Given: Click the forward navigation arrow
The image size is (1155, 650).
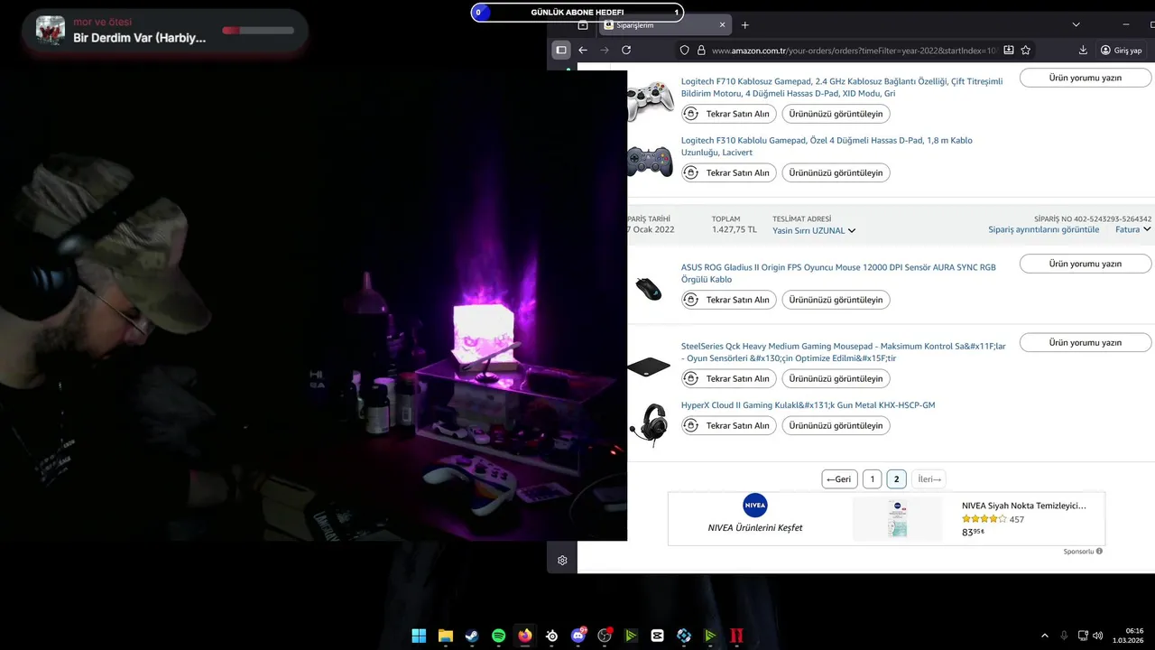Looking at the screenshot, I should (x=605, y=50).
